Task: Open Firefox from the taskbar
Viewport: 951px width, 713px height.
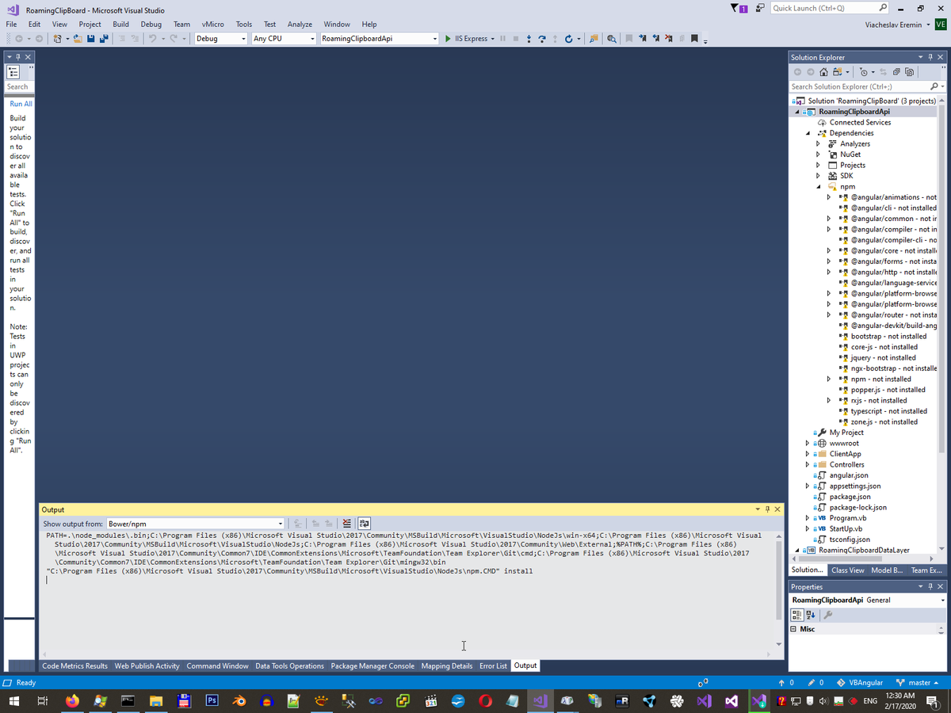Action: click(x=72, y=701)
